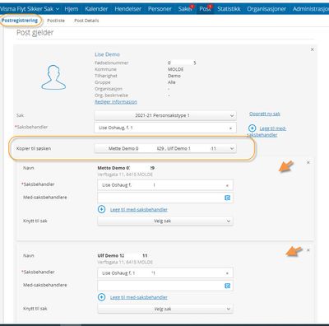Viewport: 329px width, 326px height.
Task: Open the Sak dropdown showing 2021-21 Personsakstype 1
Action: [x=165, y=115]
